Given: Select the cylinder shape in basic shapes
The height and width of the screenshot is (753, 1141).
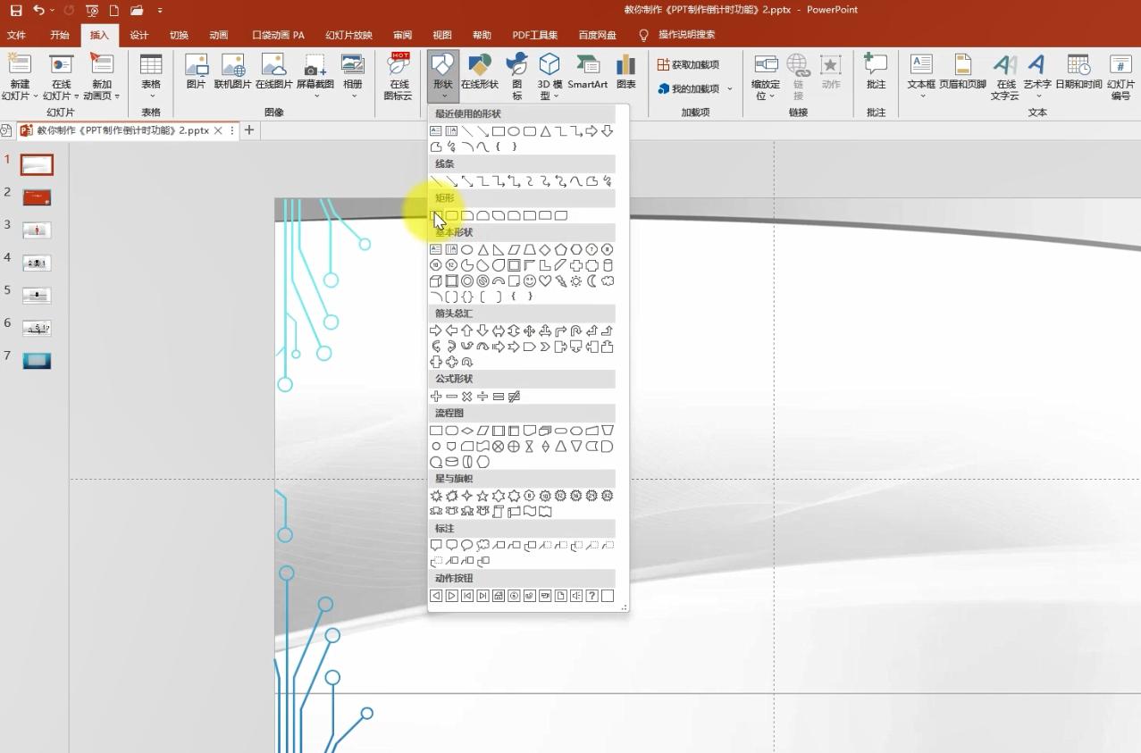Looking at the screenshot, I should pos(608,265).
